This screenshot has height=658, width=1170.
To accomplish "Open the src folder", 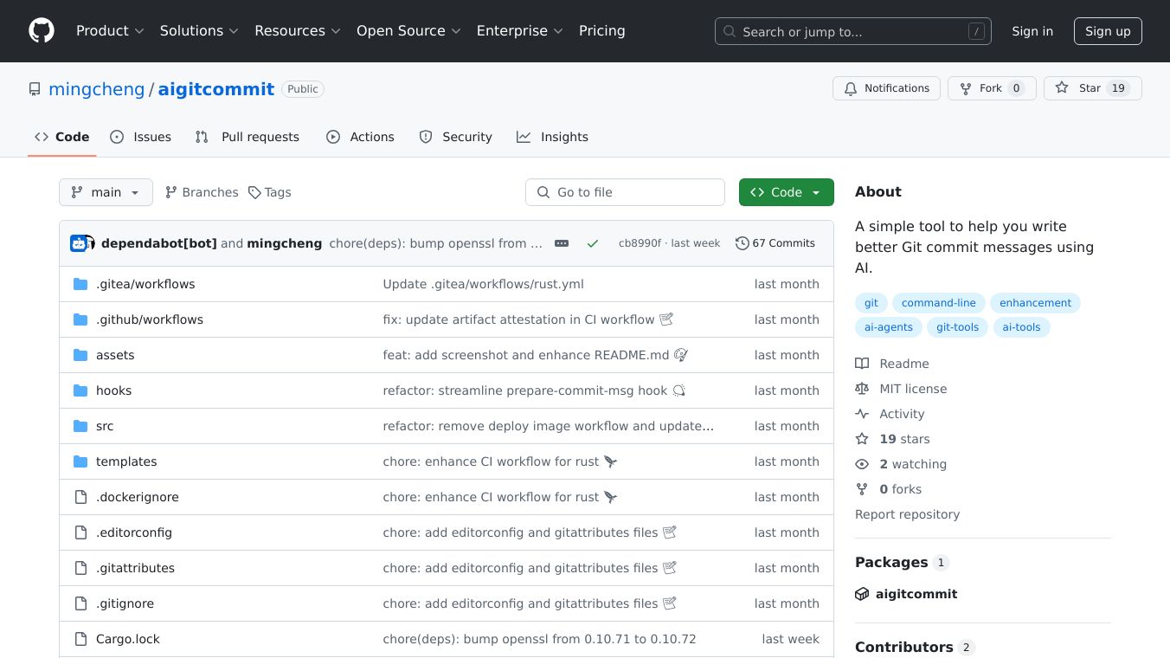I will [x=105, y=426].
